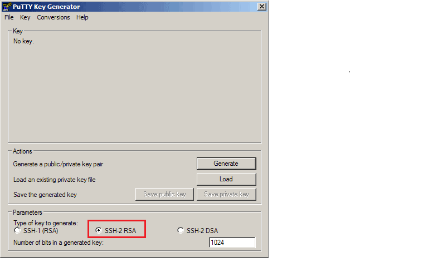Click Generate to create a key pair
Image resolution: width=428 pixels, height=267 pixels.
click(x=226, y=164)
